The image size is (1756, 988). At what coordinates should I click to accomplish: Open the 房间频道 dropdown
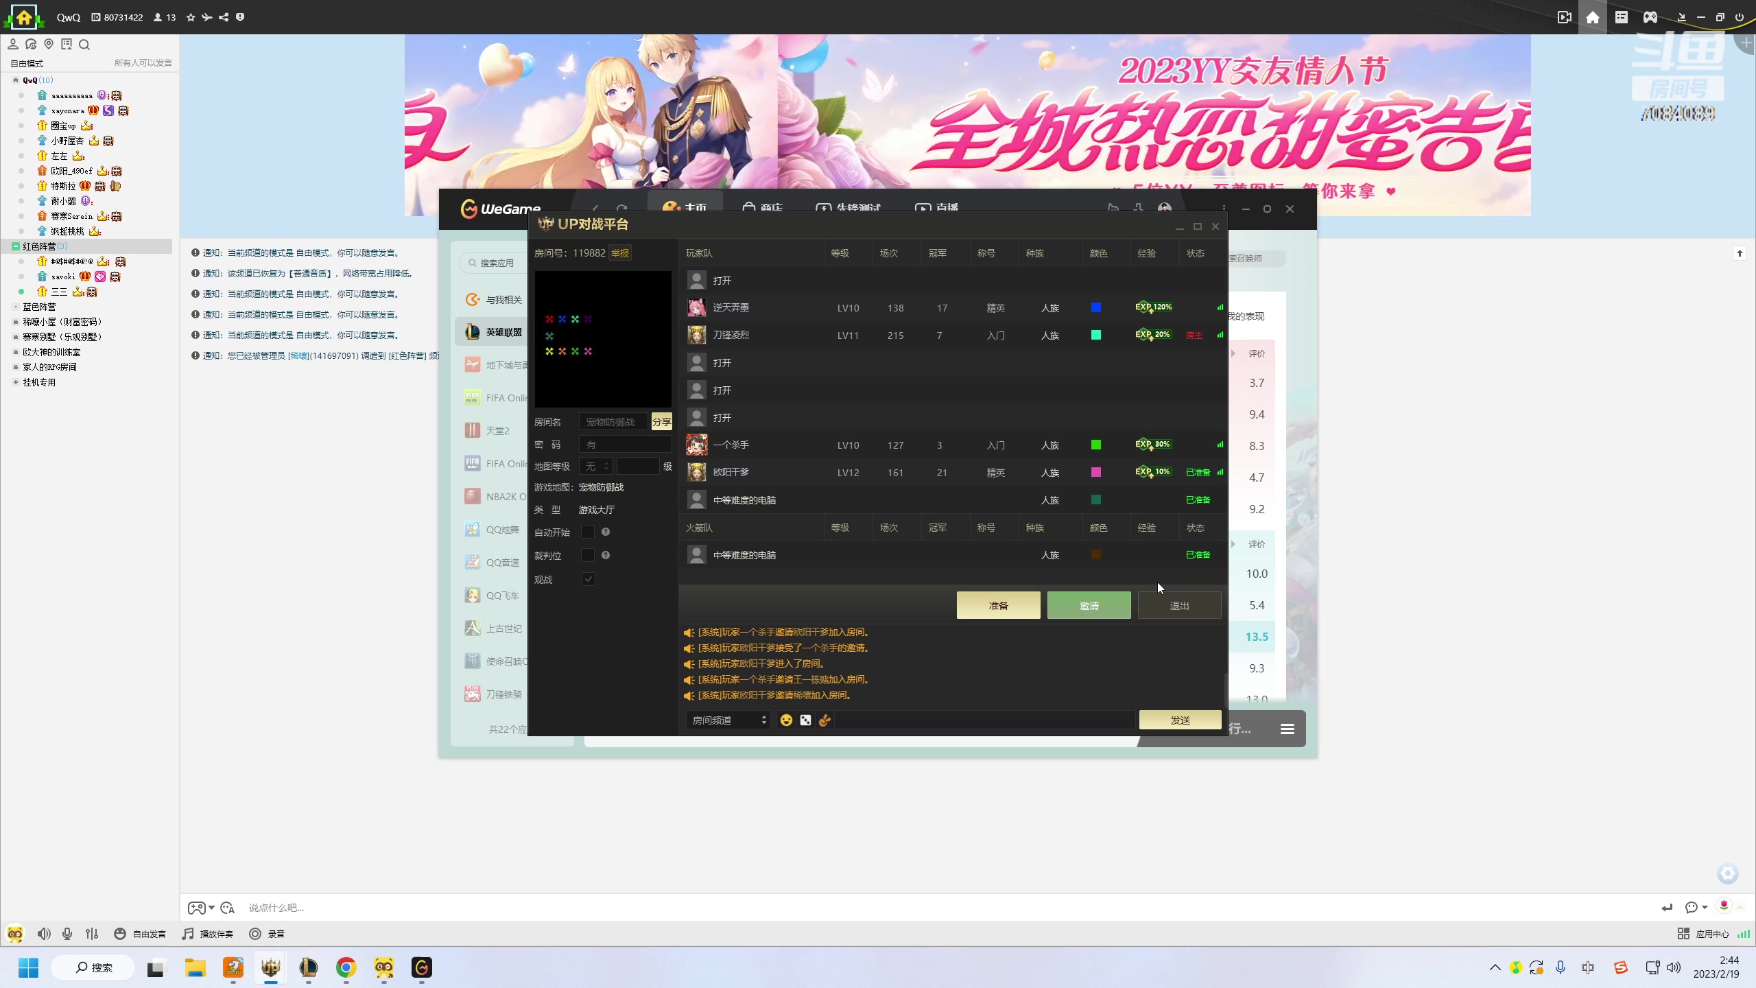click(x=728, y=720)
